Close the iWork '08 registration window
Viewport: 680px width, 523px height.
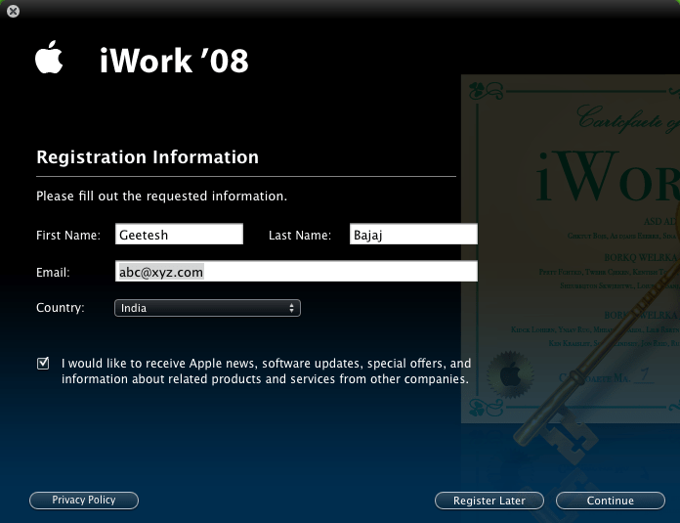[13, 11]
